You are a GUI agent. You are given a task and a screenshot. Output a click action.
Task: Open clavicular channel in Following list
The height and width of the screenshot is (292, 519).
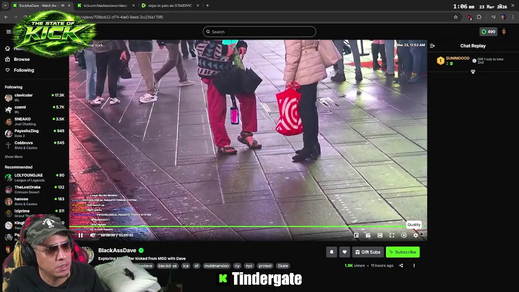tap(34, 97)
